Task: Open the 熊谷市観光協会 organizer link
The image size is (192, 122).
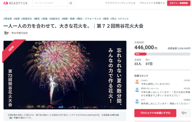Action: pyautogui.click(x=20, y=33)
